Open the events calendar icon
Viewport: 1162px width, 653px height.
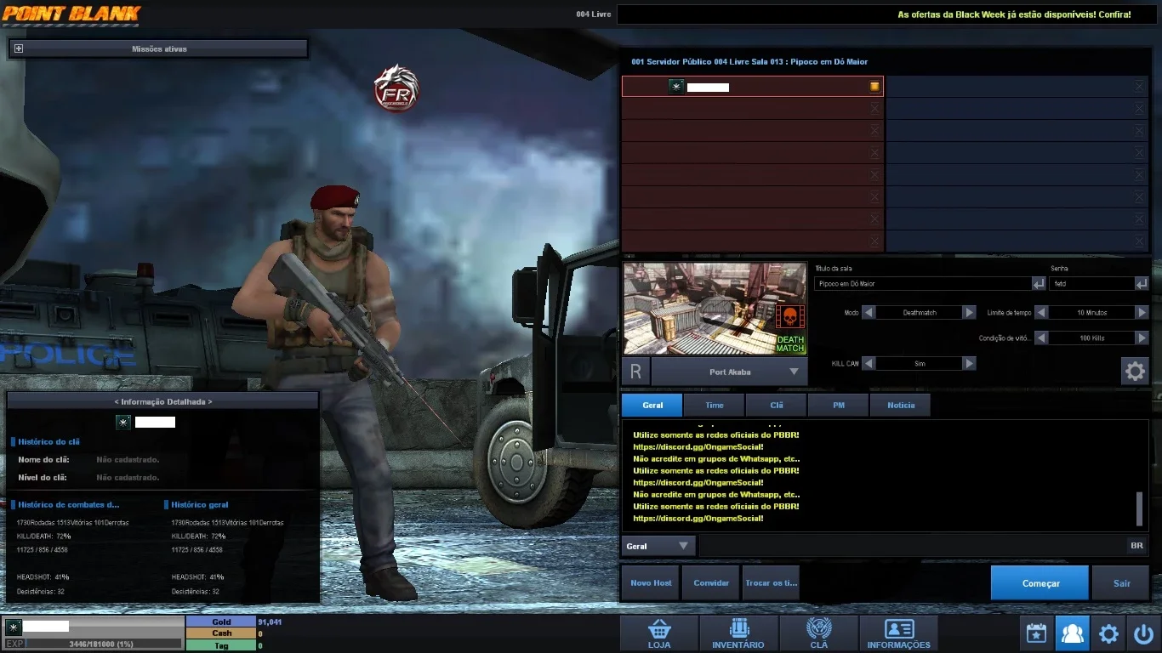1036,633
